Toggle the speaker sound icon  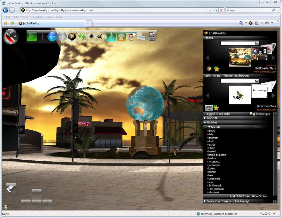tap(91, 37)
